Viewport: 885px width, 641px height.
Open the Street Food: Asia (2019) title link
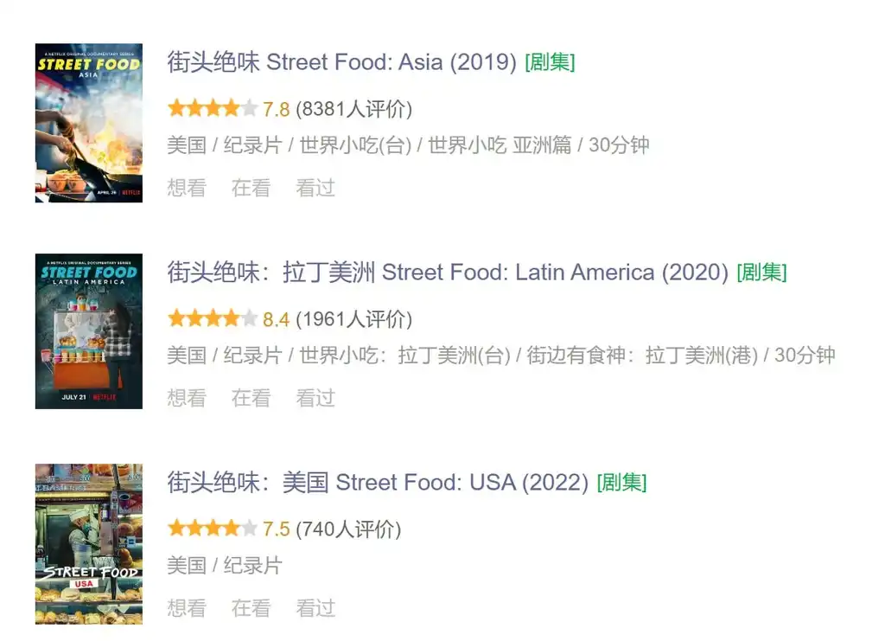[341, 62]
